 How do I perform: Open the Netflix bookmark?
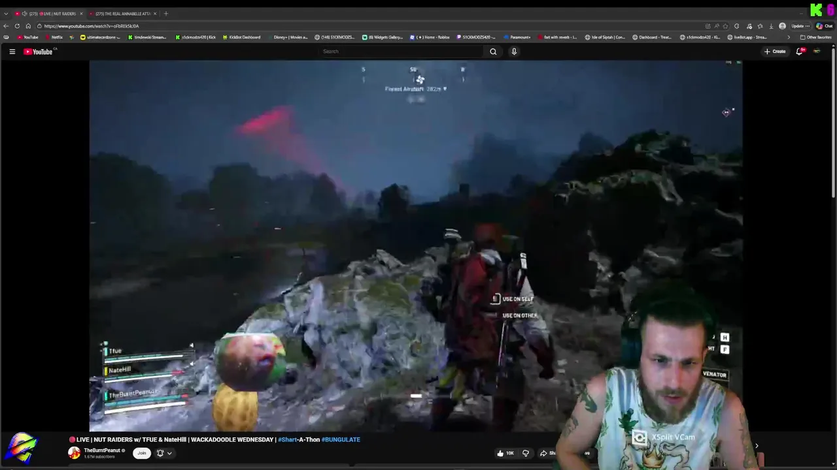coord(54,37)
